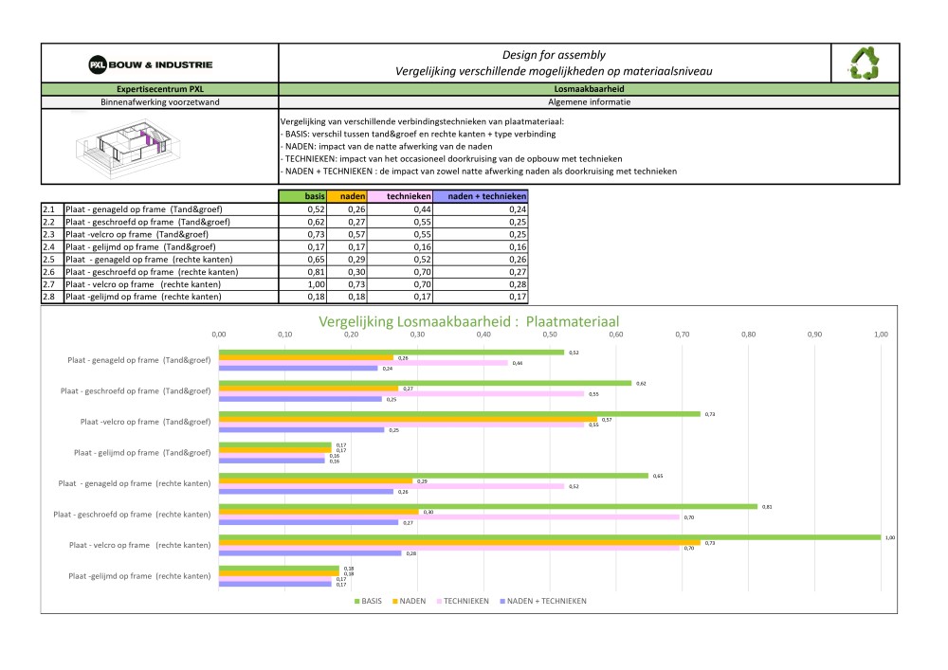
Task: Click the 'Expertisecentrum PXL' header cell
Action: tap(159, 89)
